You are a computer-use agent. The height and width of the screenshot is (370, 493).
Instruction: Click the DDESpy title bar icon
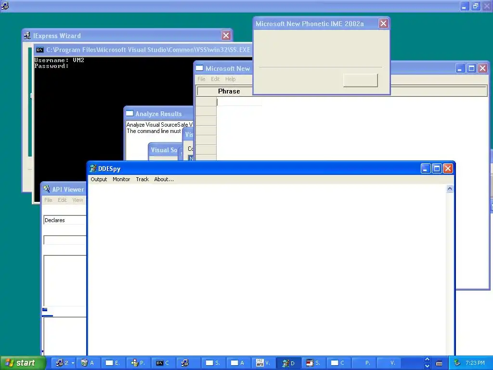click(x=93, y=169)
